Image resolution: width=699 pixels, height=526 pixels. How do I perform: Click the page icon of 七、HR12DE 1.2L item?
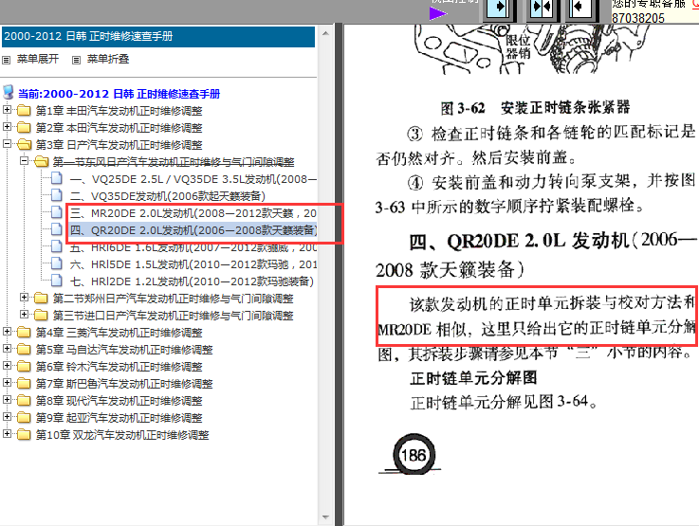pos(57,281)
